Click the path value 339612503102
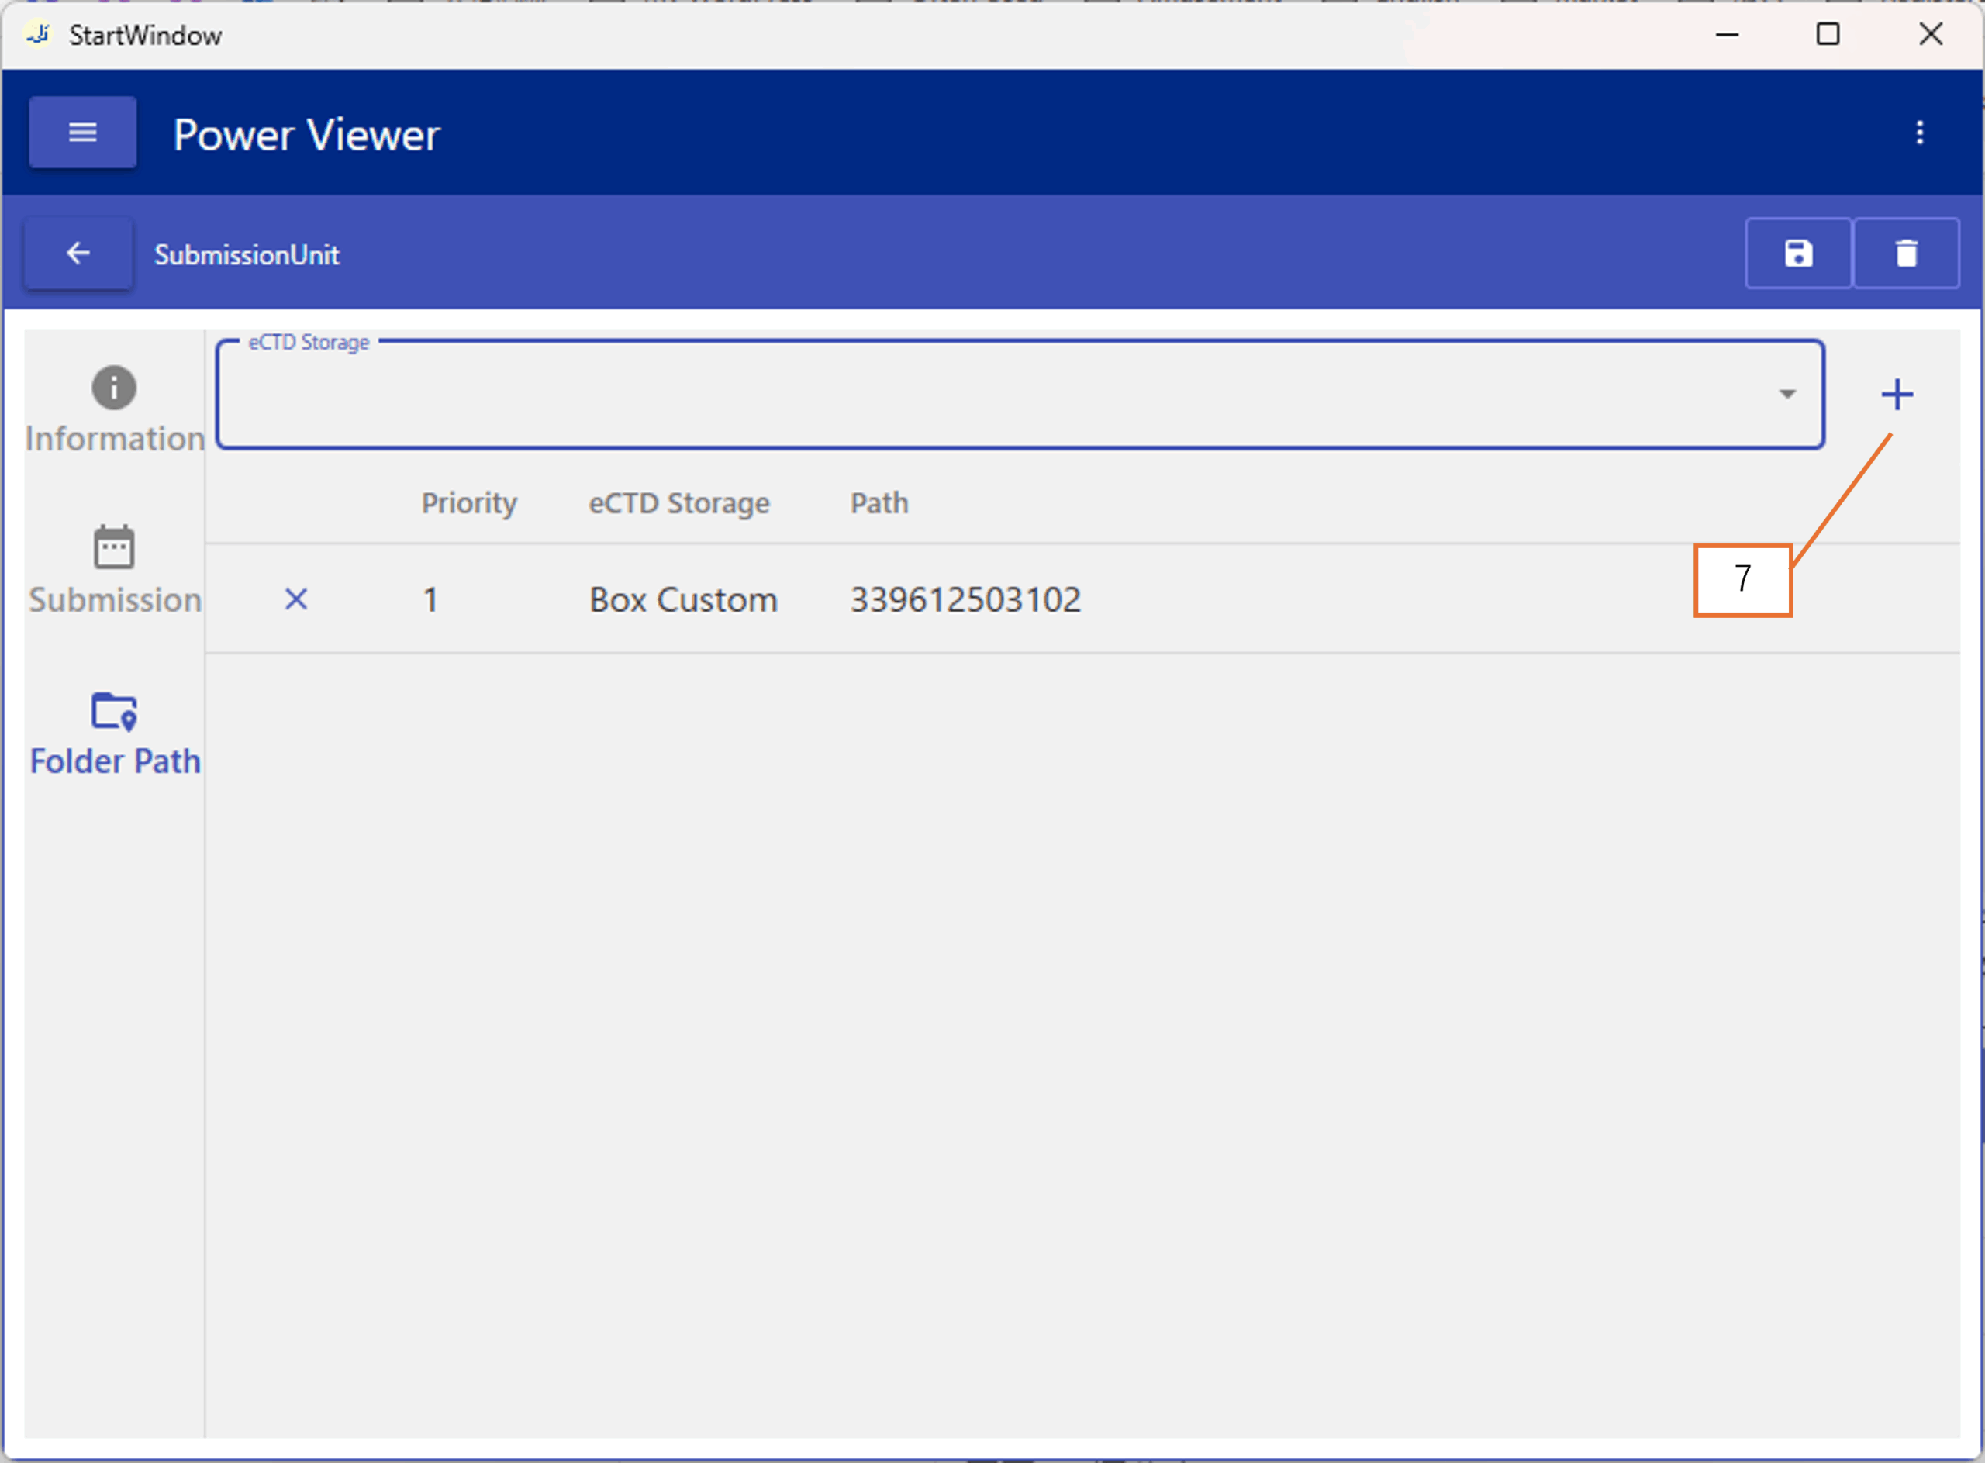Image resolution: width=1985 pixels, height=1463 pixels. pos(965,600)
